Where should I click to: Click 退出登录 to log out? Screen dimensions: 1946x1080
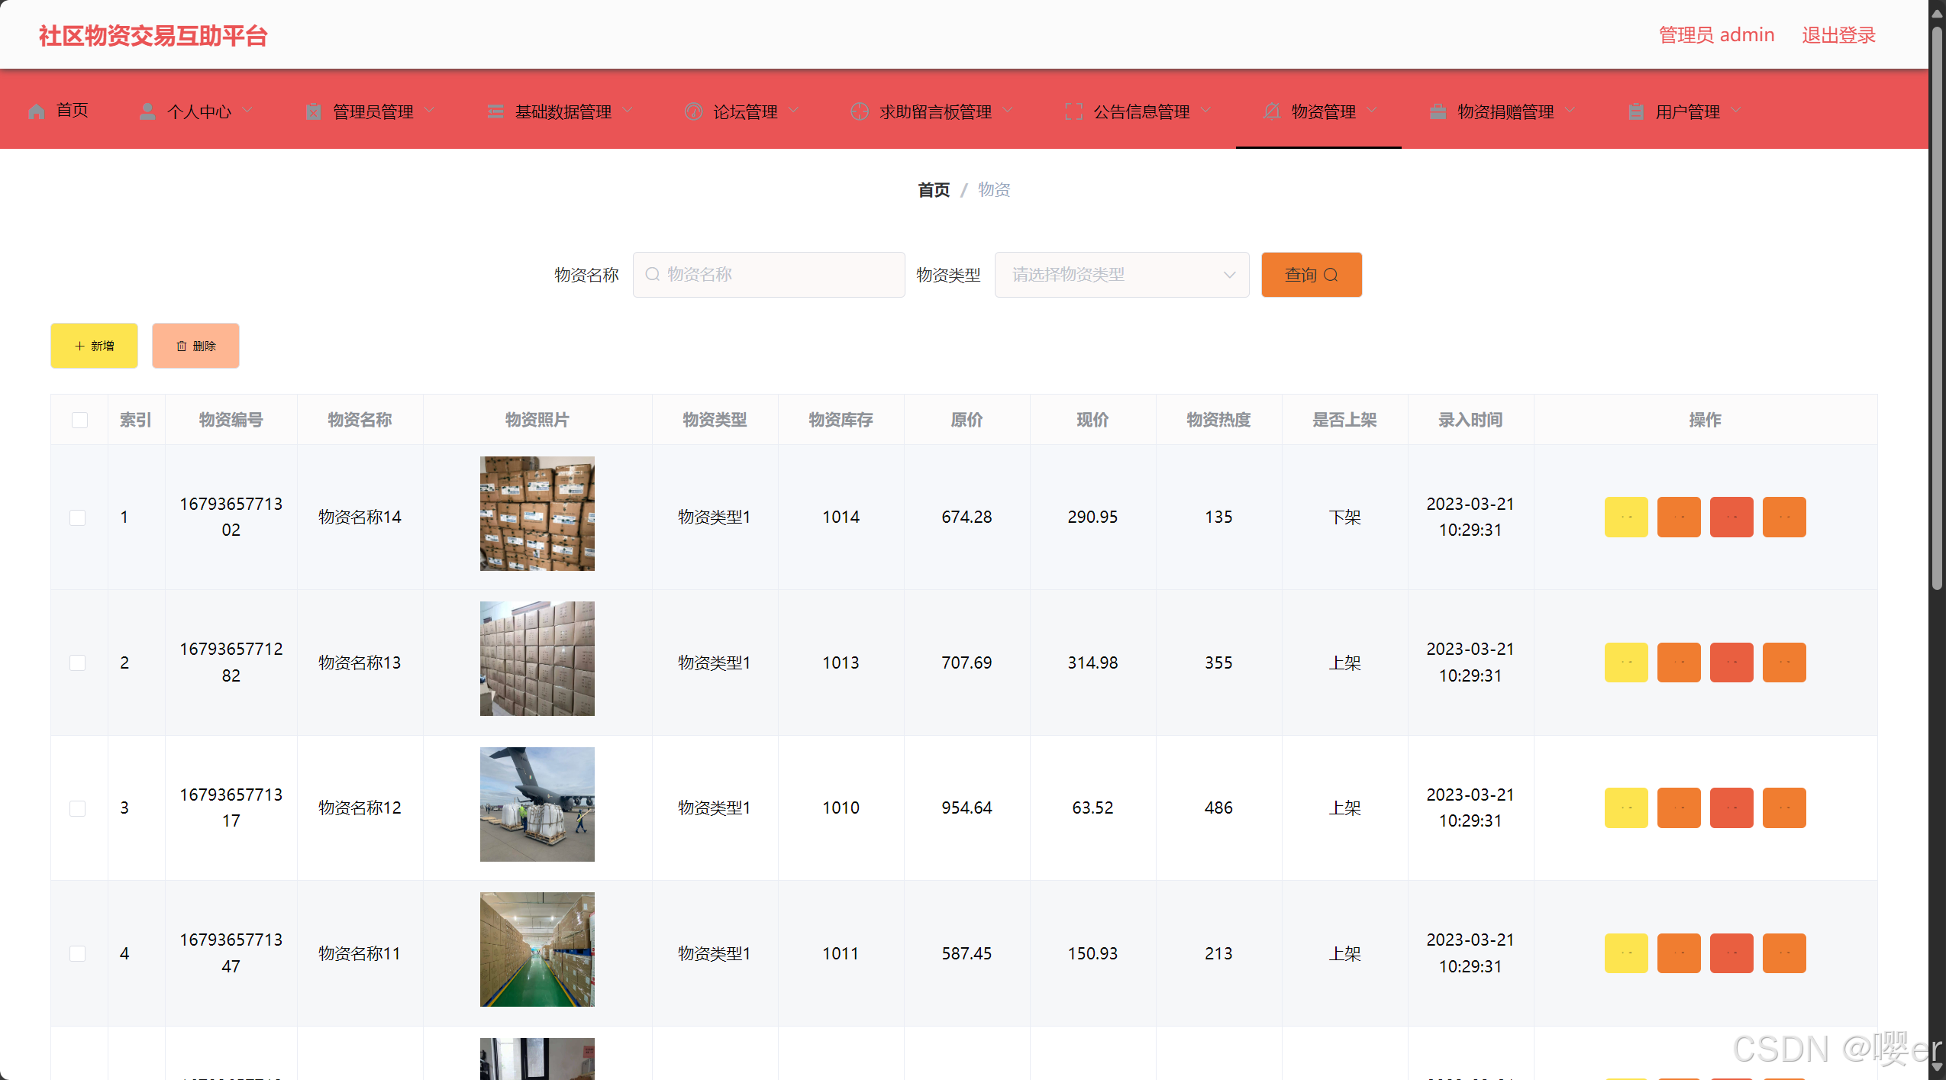[1838, 35]
